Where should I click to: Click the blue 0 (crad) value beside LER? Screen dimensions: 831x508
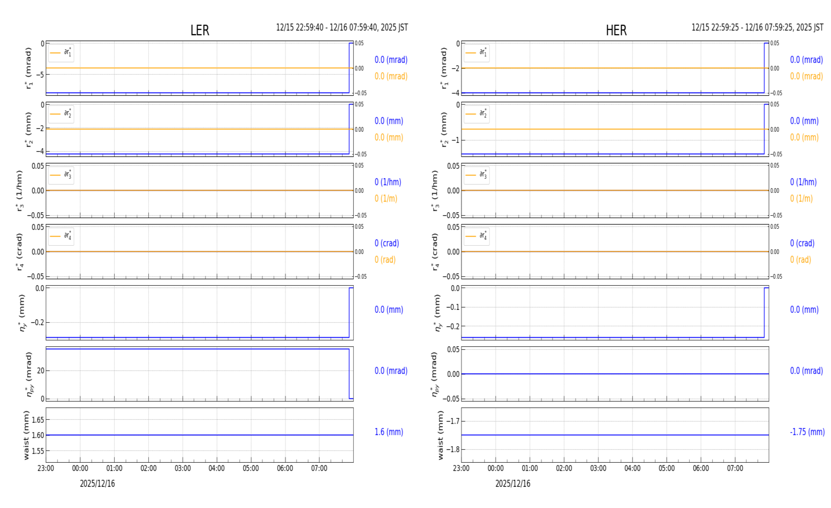[x=387, y=243]
